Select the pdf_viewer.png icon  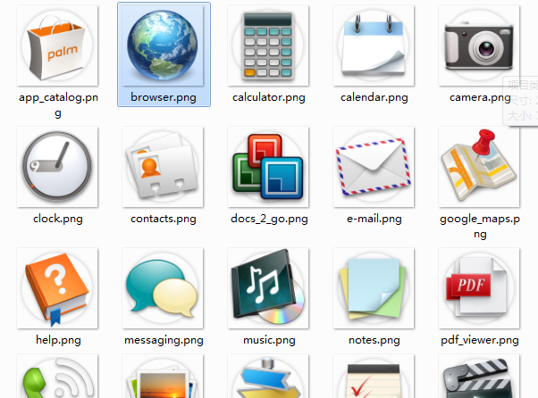pyautogui.click(x=479, y=288)
